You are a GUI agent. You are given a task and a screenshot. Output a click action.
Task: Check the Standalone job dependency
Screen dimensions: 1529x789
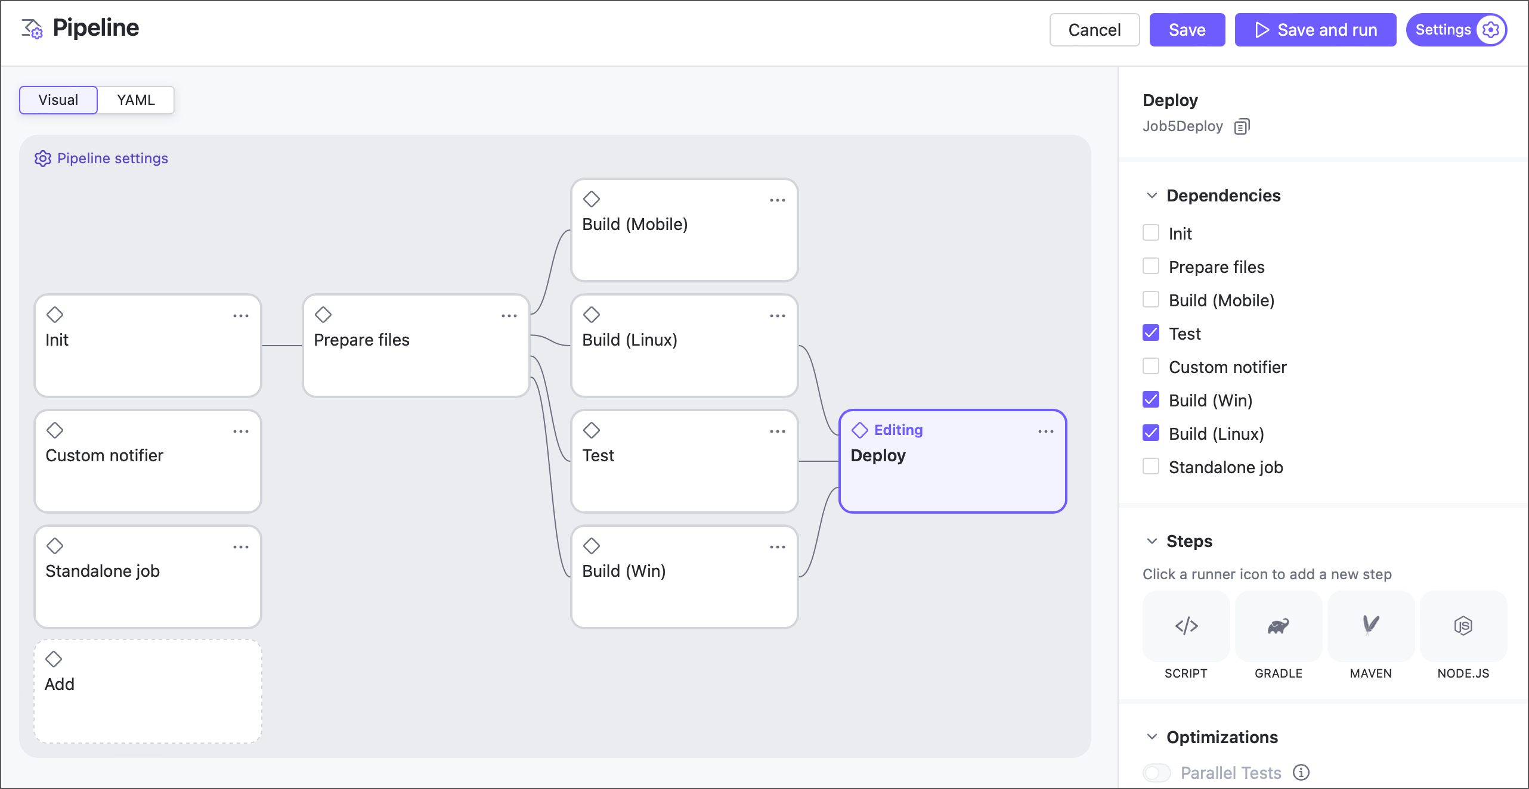click(1151, 467)
